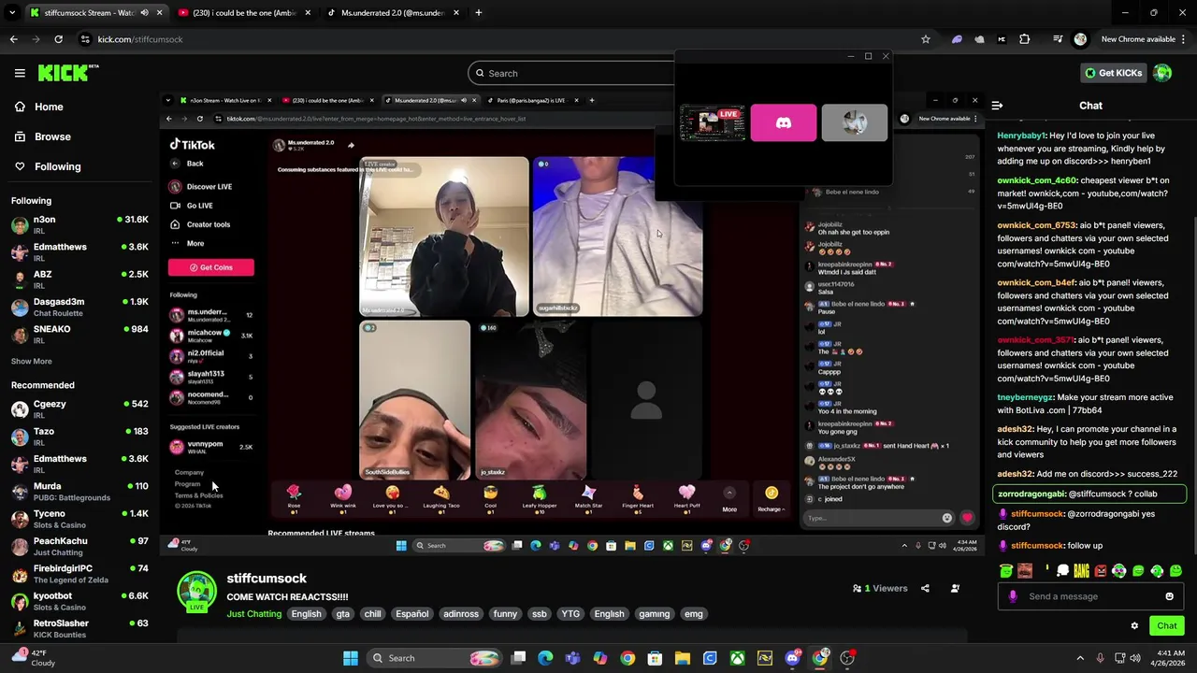The height and width of the screenshot is (673, 1197).
Task: Click the KICK logo
Action: [67, 73]
